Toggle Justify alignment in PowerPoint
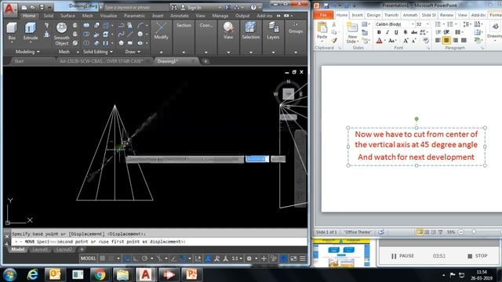The height and width of the screenshot is (282, 502). 464,40
